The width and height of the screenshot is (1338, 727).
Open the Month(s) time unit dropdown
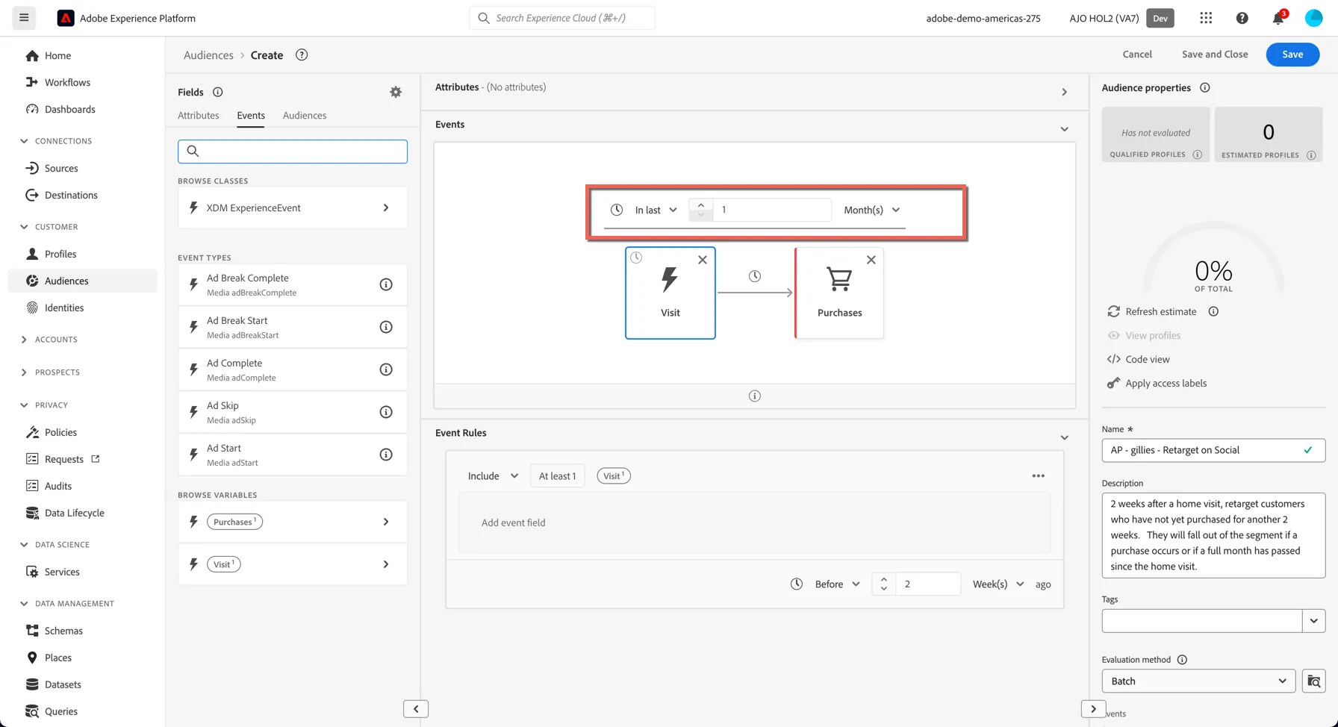point(871,210)
